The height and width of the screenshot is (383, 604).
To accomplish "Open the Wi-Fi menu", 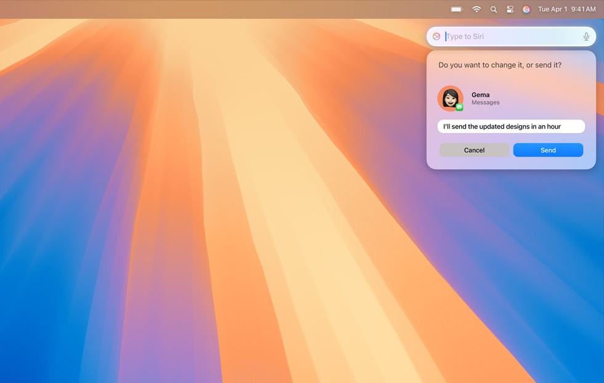I will (476, 9).
